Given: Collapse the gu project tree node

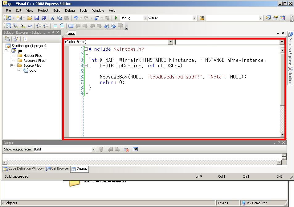Looking at the screenshot, I should click(6, 51).
